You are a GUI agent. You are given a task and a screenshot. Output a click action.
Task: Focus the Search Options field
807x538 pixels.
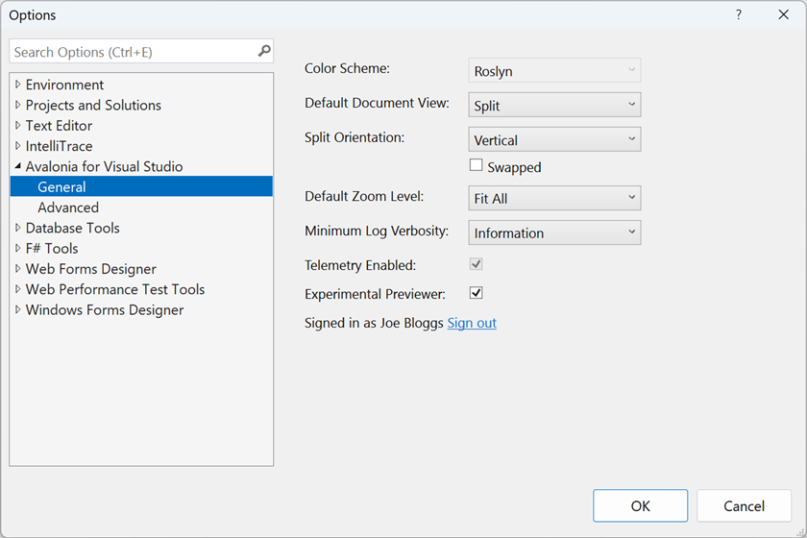coord(141,52)
